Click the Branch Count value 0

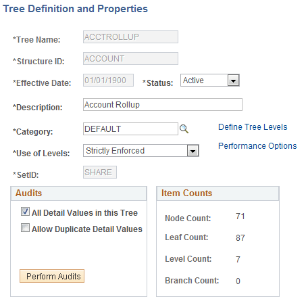tap(238, 281)
